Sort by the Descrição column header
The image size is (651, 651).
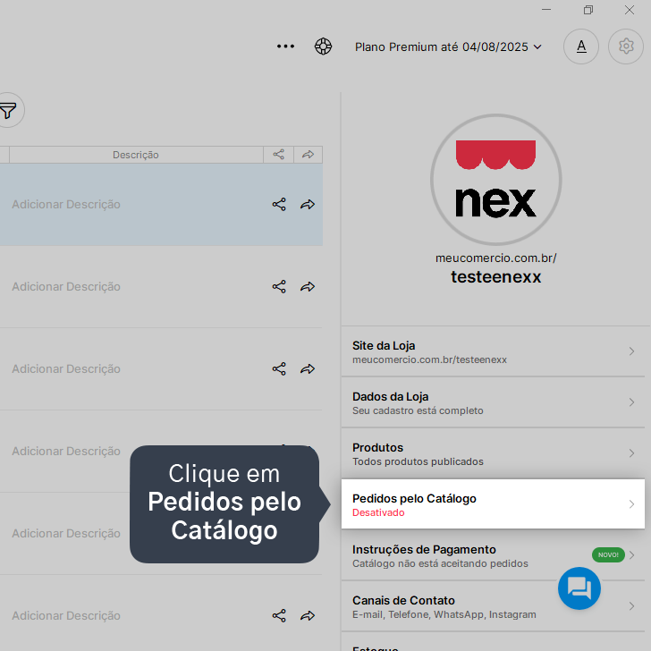(x=136, y=155)
